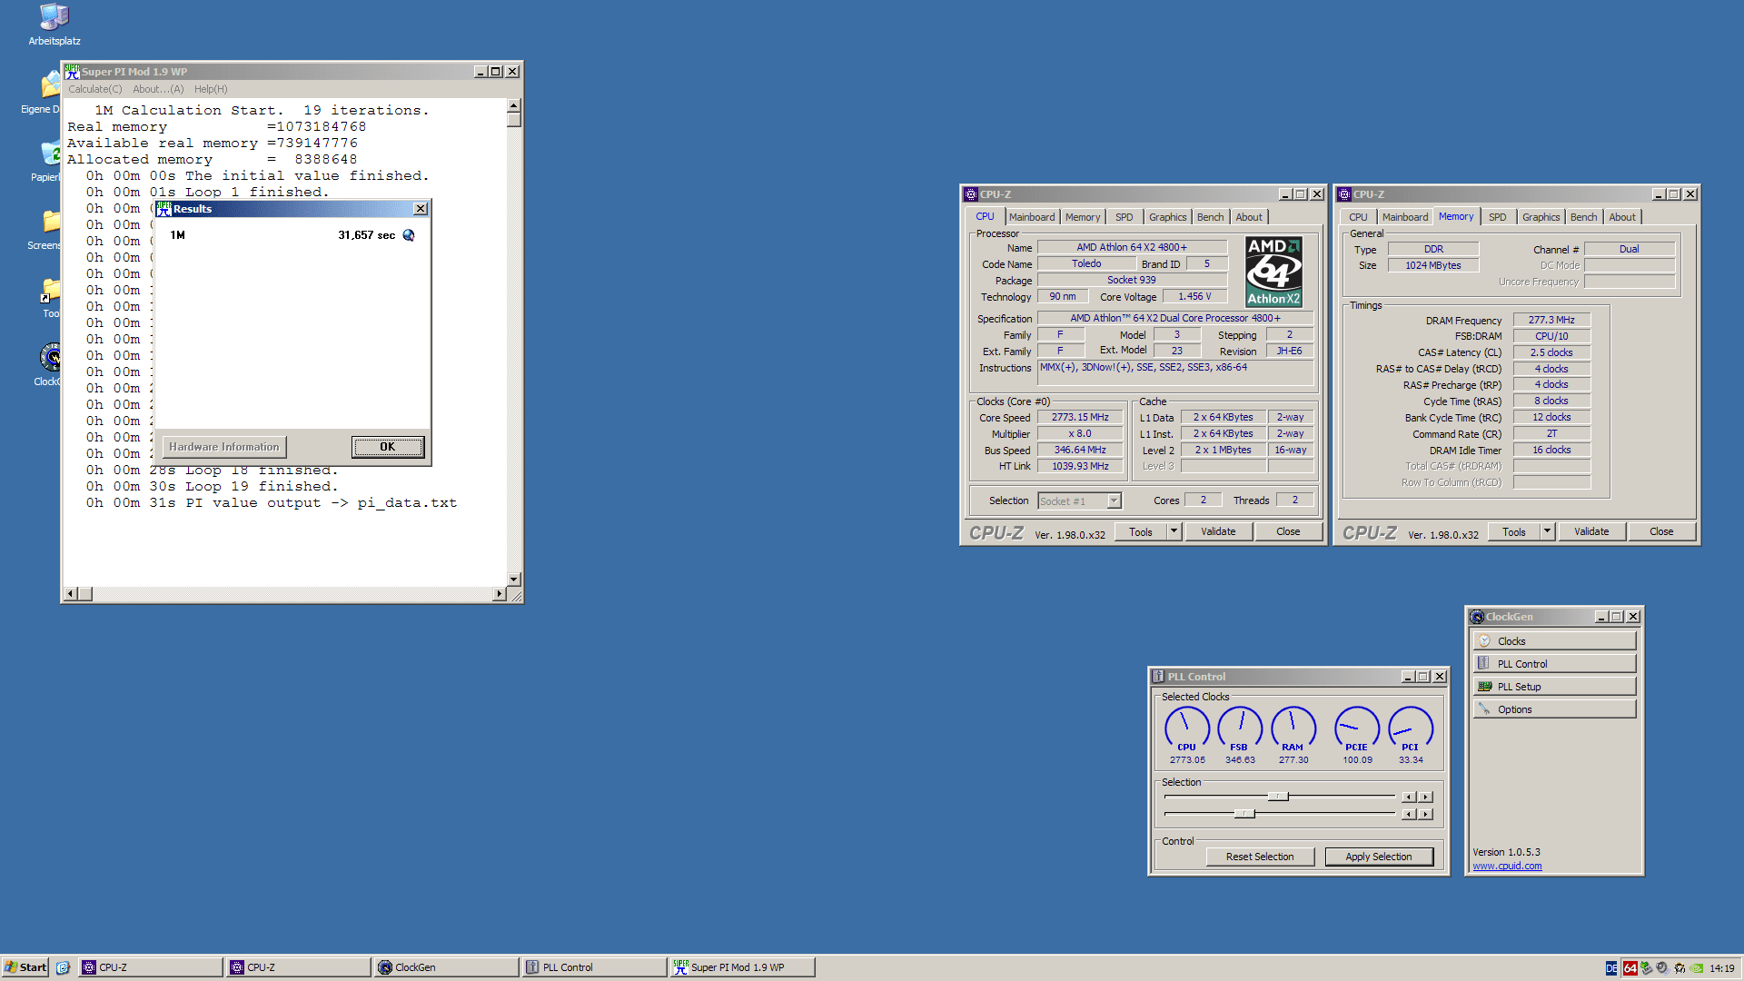Open the Tools dropdown arrow in left CPU-Z
The image size is (1744, 981).
pyautogui.click(x=1174, y=531)
